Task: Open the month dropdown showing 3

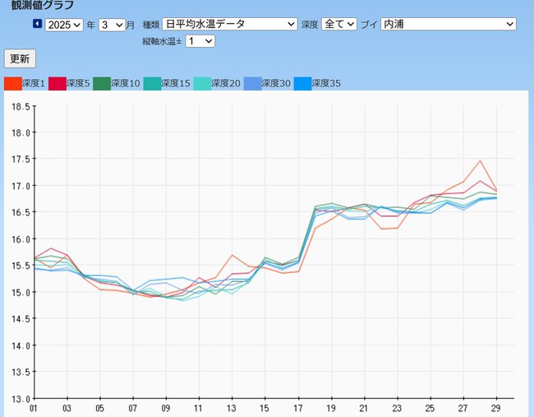Action: (112, 25)
